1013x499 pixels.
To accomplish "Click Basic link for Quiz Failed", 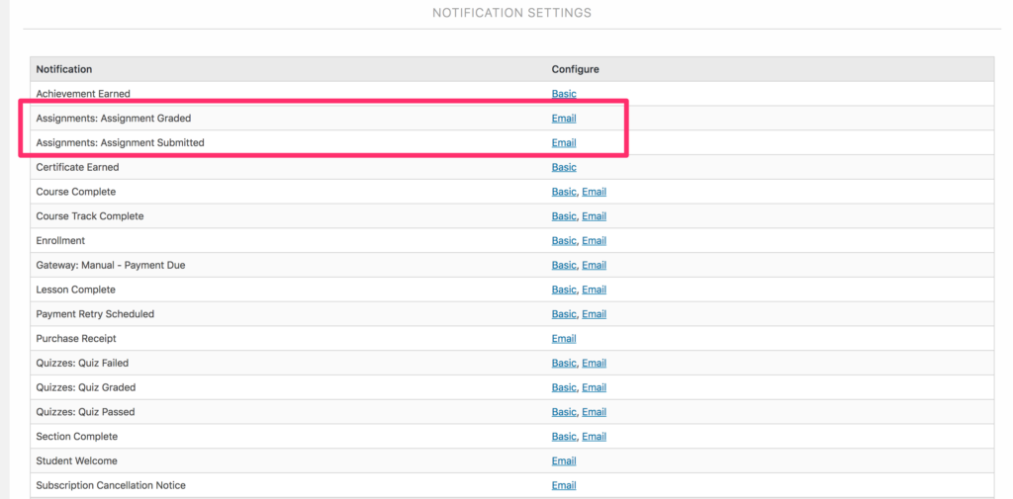I will pyautogui.click(x=563, y=364).
